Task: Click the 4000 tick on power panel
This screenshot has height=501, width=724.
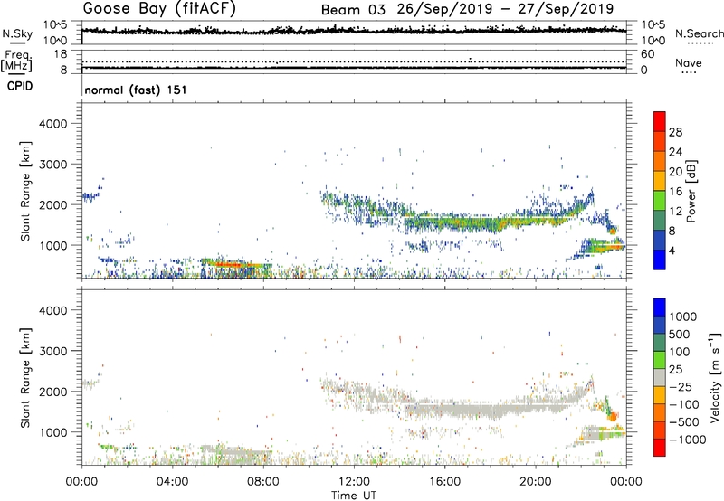Action: pos(52,124)
